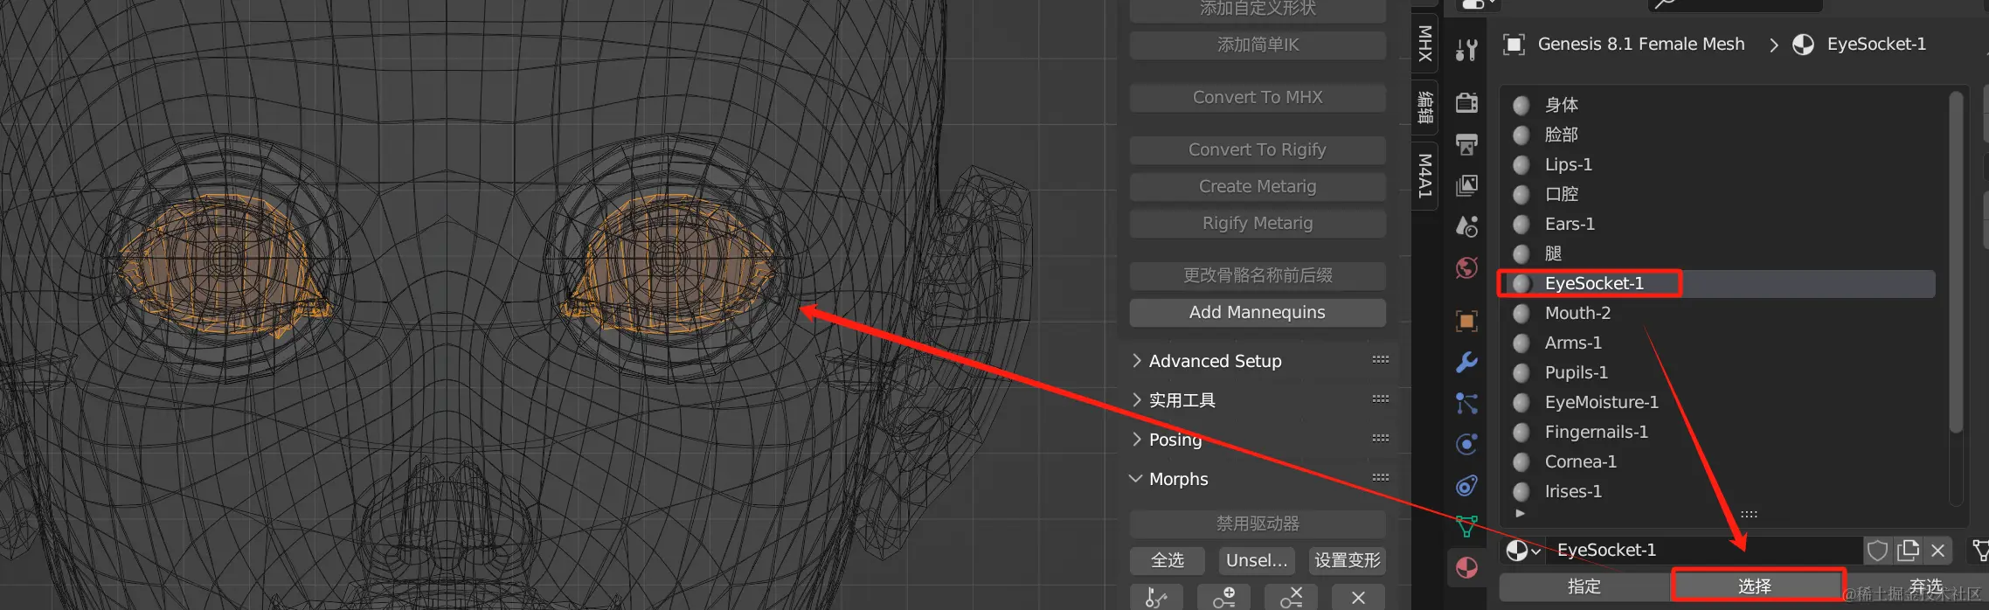The height and width of the screenshot is (610, 1989).
Task: Click the key-with-plus icon under Morphs
Action: [x=1223, y=597]
